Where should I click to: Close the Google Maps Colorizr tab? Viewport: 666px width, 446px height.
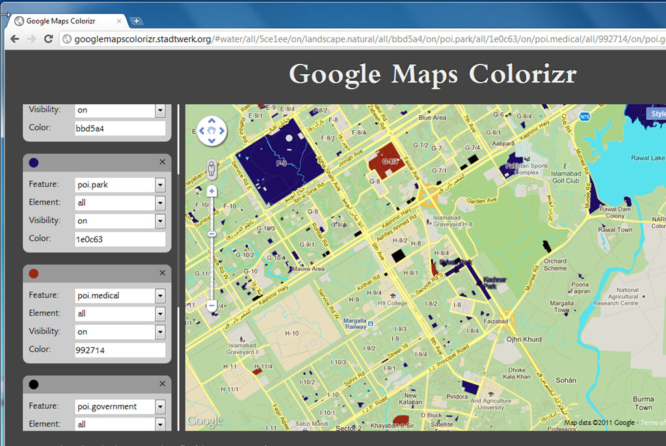tap(119, 21)
